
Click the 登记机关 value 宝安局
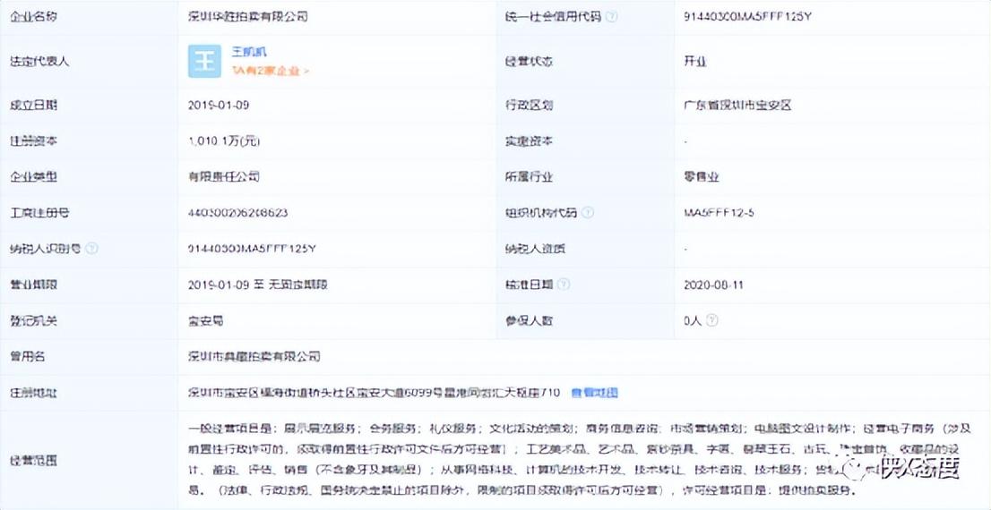point(205,320)
